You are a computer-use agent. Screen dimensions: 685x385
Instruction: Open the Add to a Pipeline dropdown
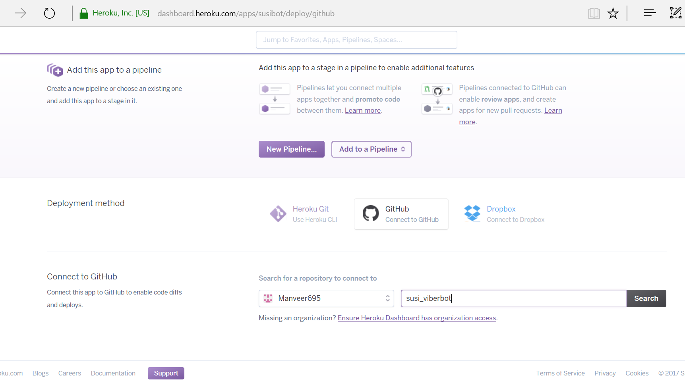tap(372, 149)
